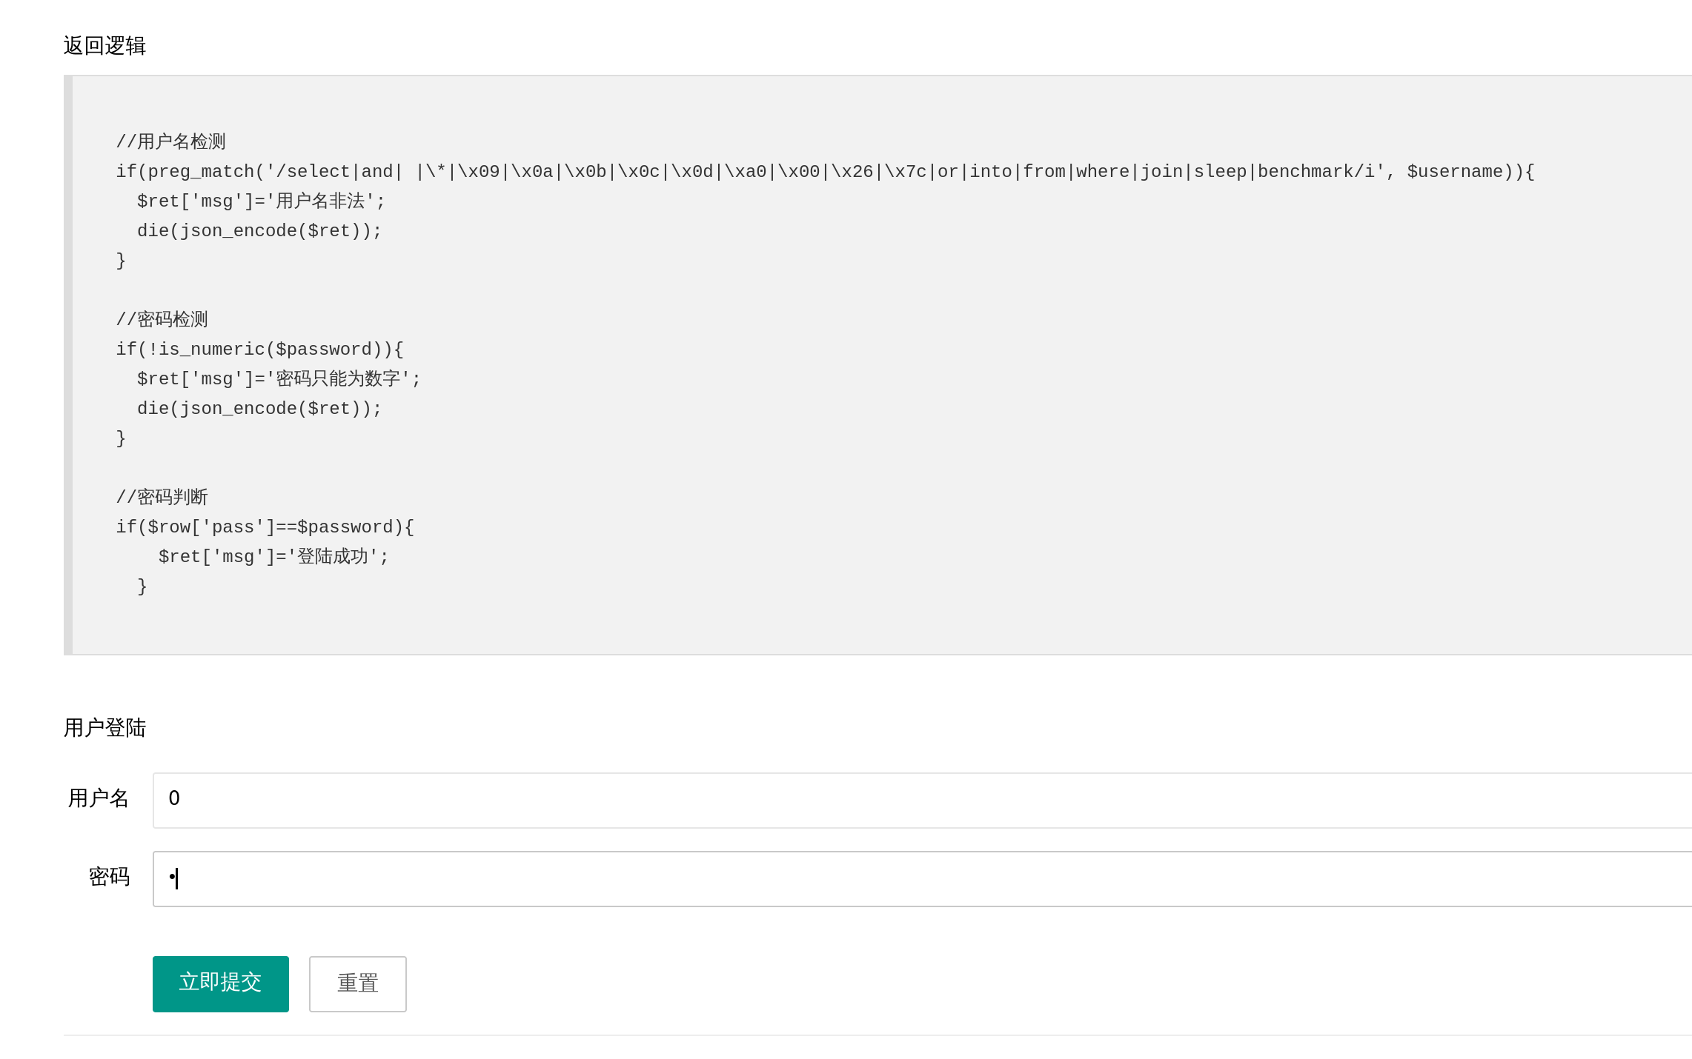Click the 用户名 field label
The height and width of the screenshot is (1059, 1692).
pos(99,798)
